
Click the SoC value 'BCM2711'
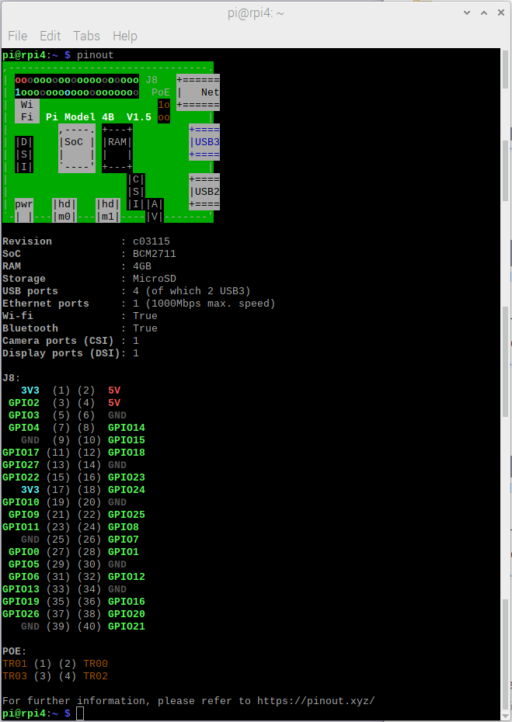point(155,254)
